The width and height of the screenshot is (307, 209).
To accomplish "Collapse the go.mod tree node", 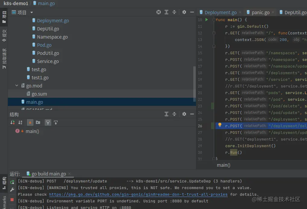I will click(x=17, y=86).
